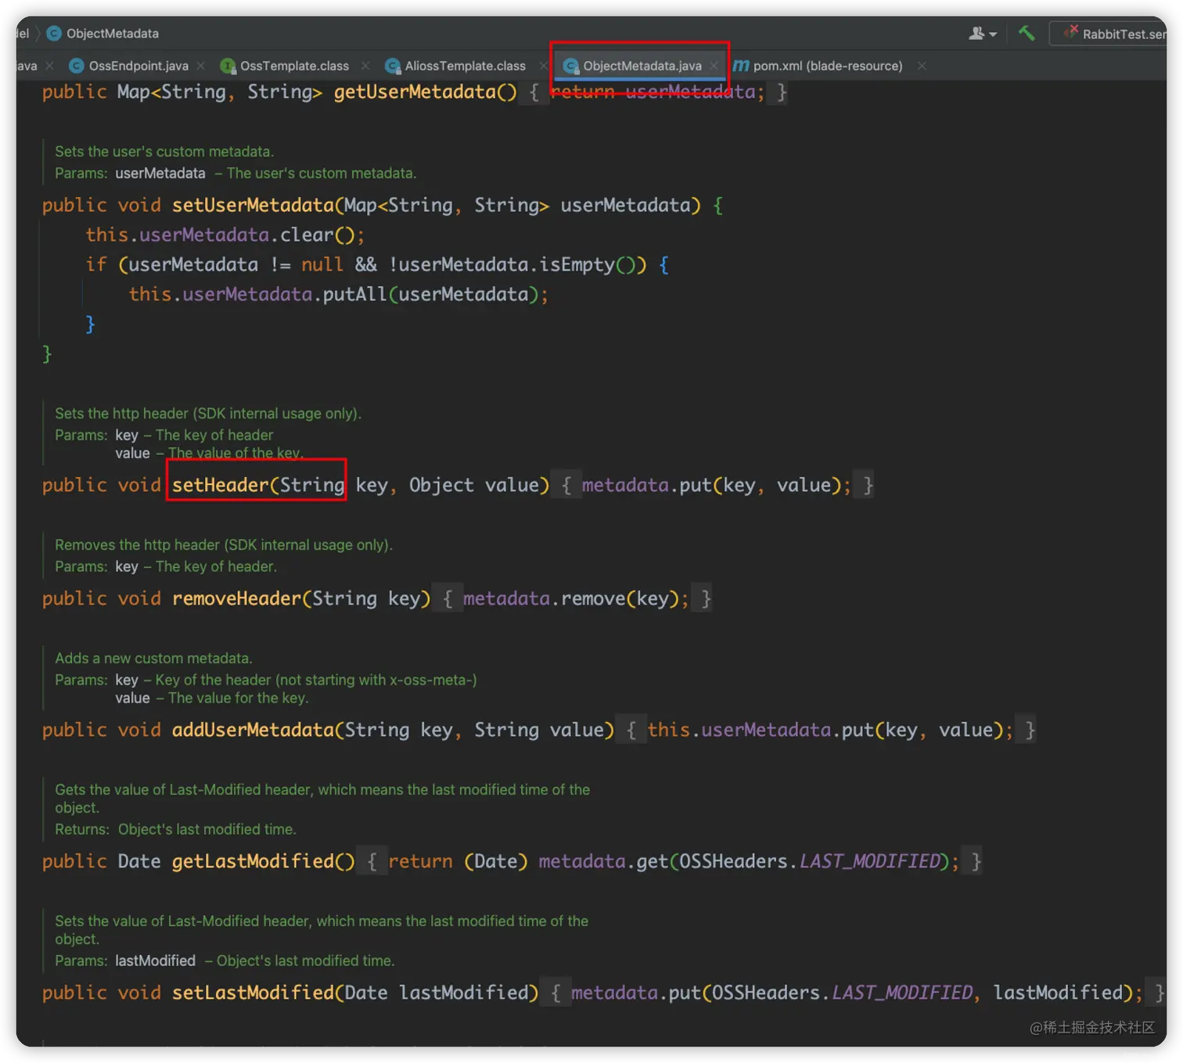This screenshot has height=1063, width=1183.
Task: Expand folded body of getLastModified method
Action: click(372, 862)
